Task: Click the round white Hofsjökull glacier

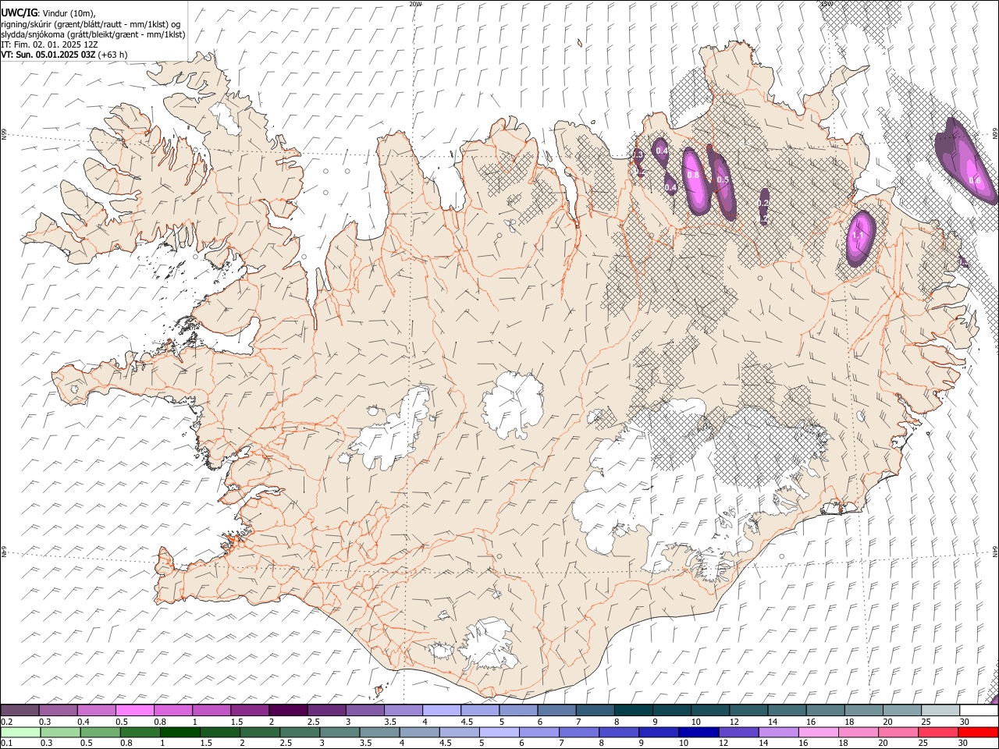Action: click(x=513, y=405)
